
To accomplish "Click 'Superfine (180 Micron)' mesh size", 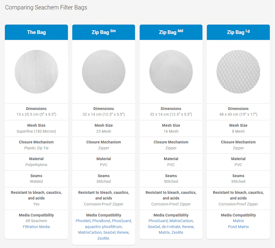I will coord(36,131).
